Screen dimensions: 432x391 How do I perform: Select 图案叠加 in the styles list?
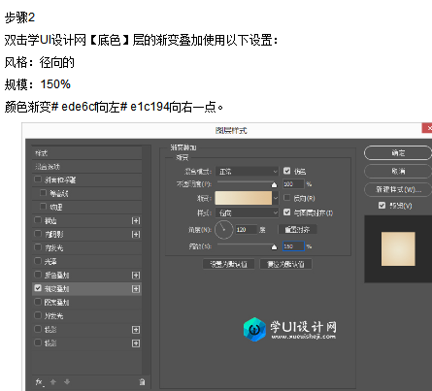point(87,303)
